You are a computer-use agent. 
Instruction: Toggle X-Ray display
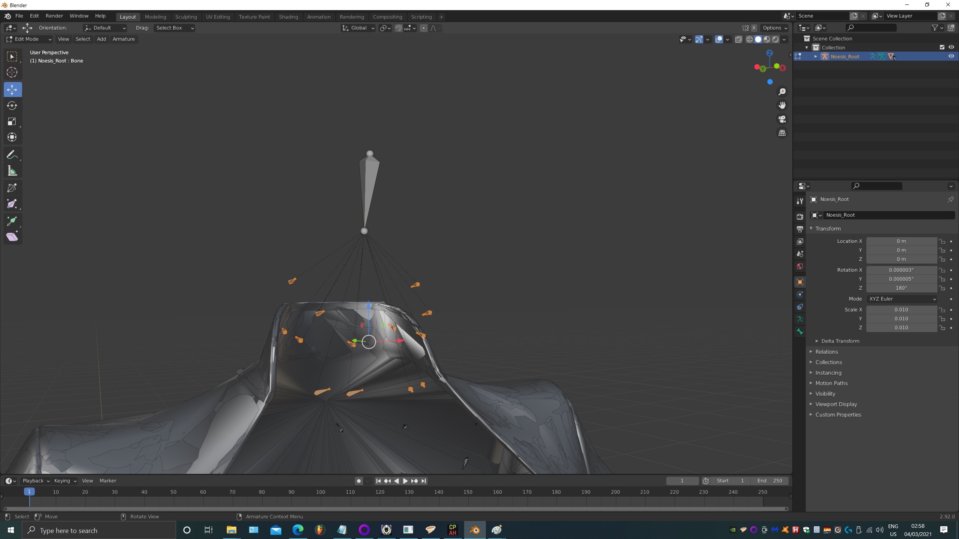coord(738,39)
